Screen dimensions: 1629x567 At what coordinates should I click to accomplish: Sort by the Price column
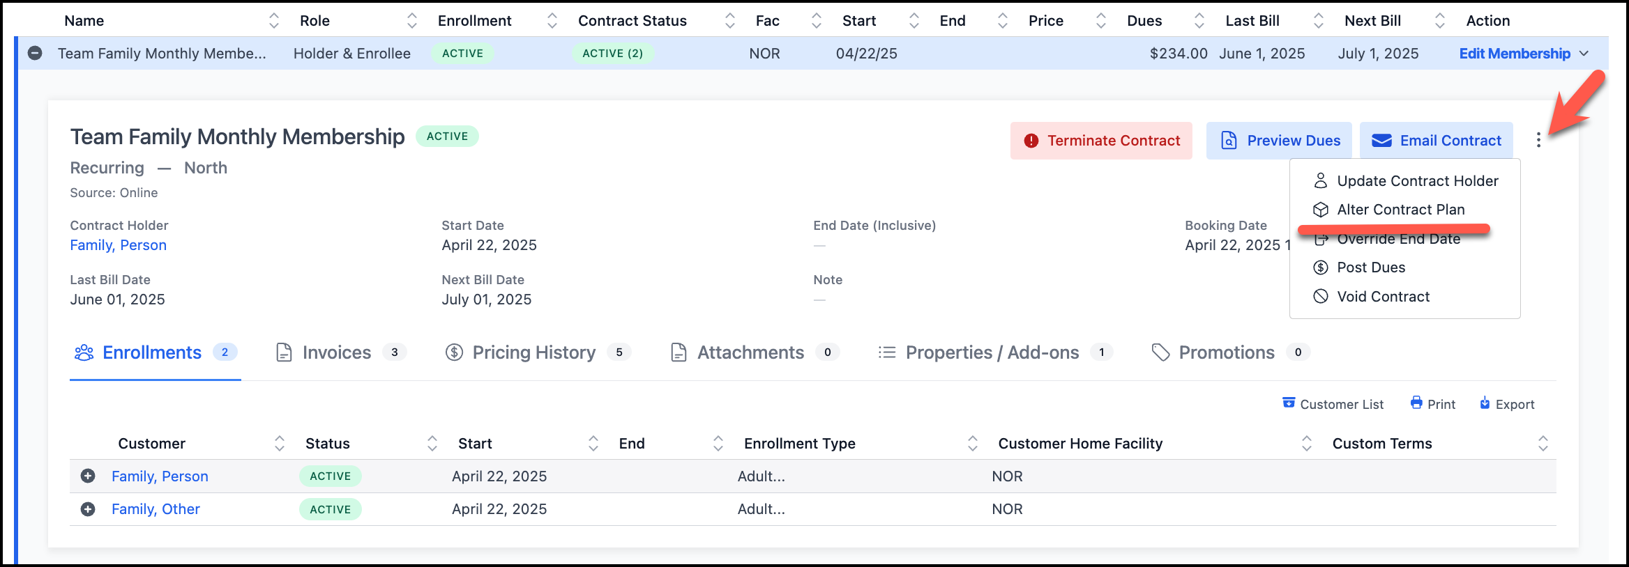(1101, 21)
